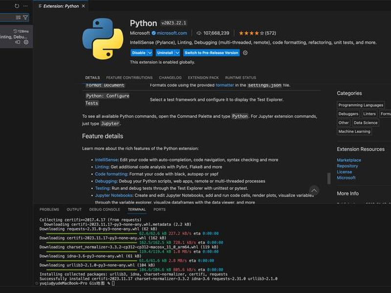Switch to the CHANGELOG tab

(x=170, y=78)
